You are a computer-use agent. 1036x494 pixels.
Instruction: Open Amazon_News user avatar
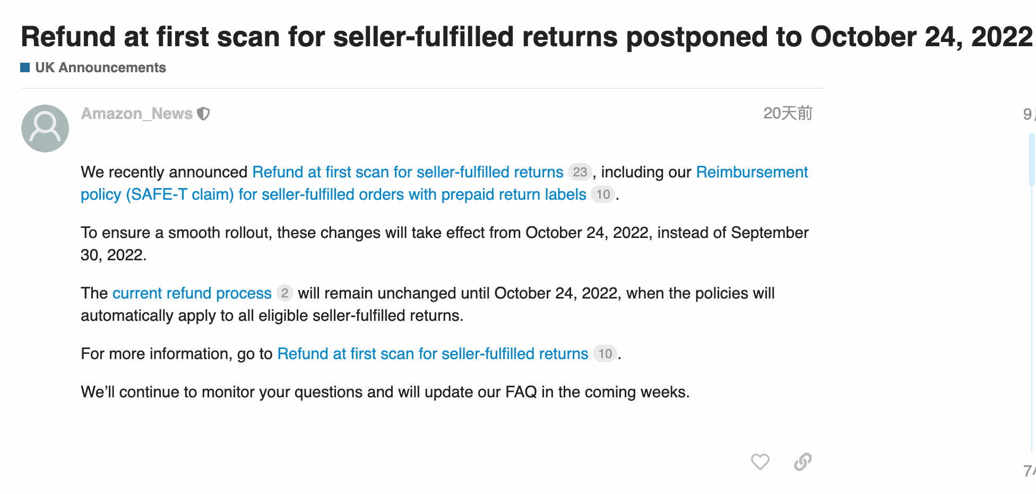45,129
